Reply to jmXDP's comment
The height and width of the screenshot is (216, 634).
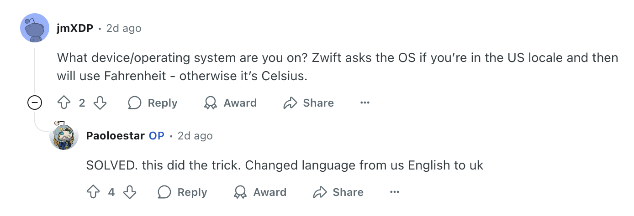point(153,103)
